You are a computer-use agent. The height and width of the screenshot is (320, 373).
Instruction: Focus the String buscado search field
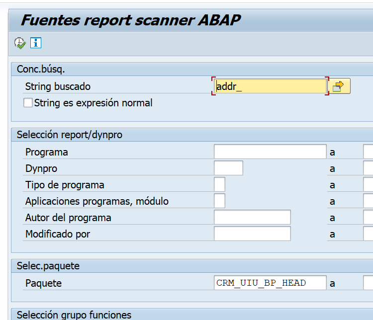click(270, 86)
